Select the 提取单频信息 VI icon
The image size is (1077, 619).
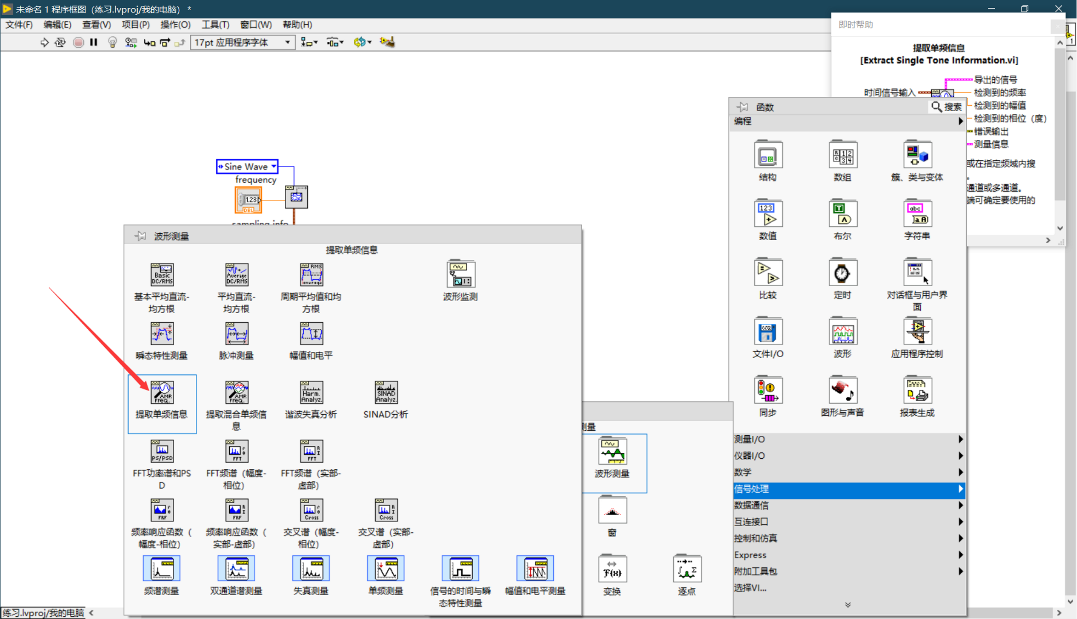(162, 393)
